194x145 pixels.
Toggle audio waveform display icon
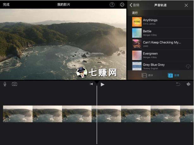[x=188, y=84]
